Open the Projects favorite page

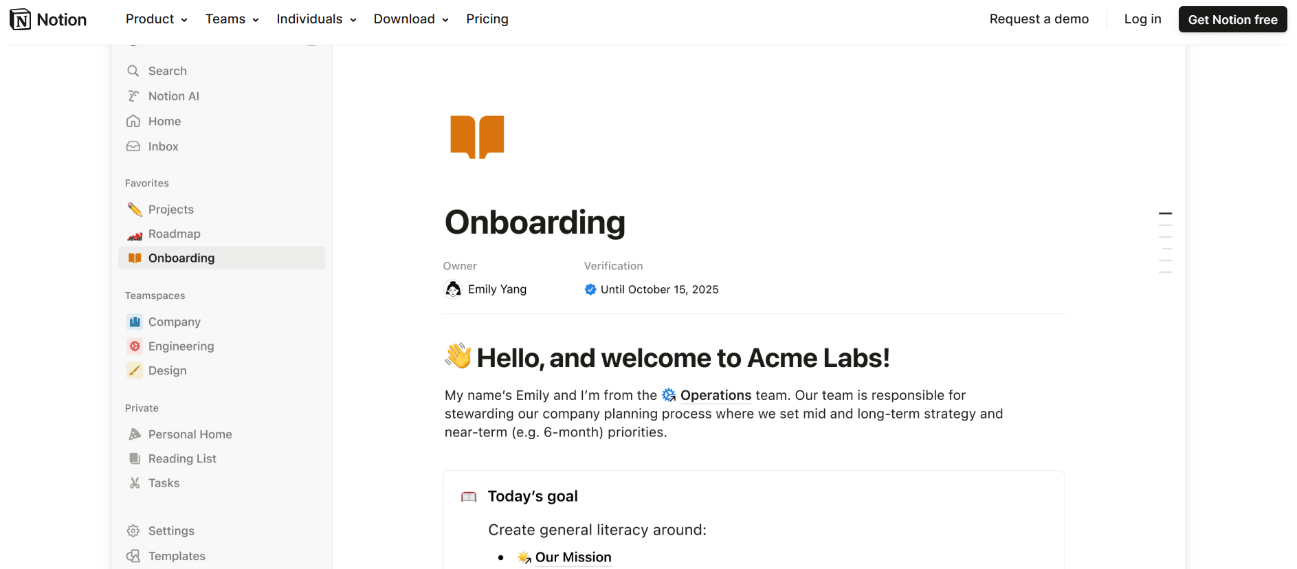170,209
